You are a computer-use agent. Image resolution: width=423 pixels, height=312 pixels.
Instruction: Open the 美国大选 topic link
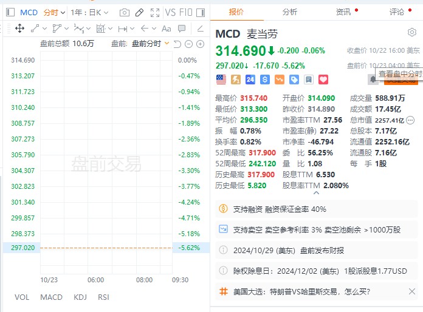coord(301,291)
